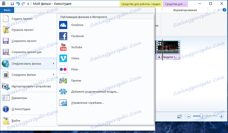This screenshot has height=133, width=228.
Task: Click the zoom out minus button
Action: click(189, 116)
